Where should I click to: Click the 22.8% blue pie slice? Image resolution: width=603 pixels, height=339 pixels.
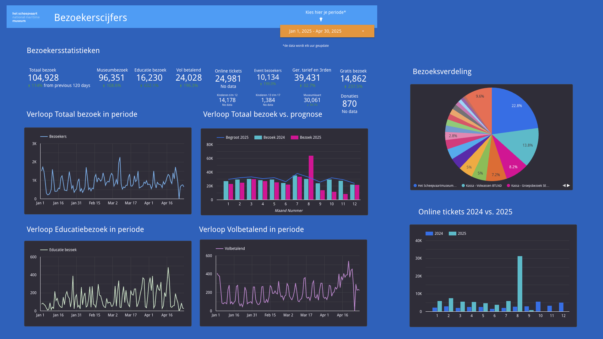click(x=512, y=113)
